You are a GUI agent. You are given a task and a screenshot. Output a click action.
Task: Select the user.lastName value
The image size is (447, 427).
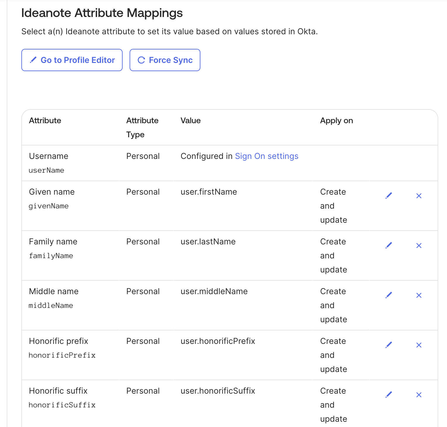click(x=208, y=242)
